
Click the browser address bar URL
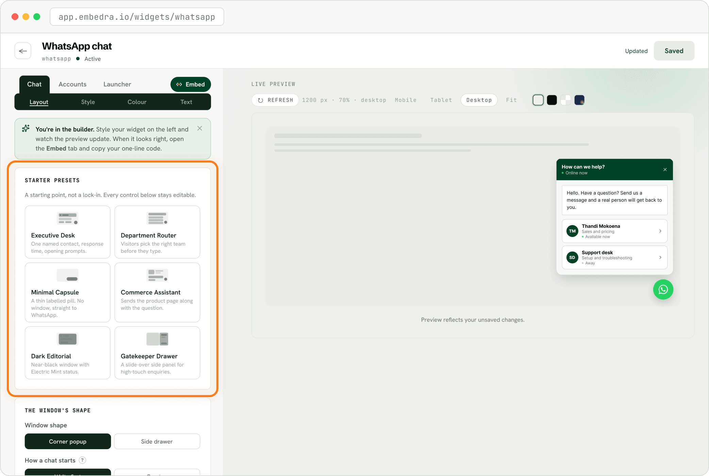(137, 17)
